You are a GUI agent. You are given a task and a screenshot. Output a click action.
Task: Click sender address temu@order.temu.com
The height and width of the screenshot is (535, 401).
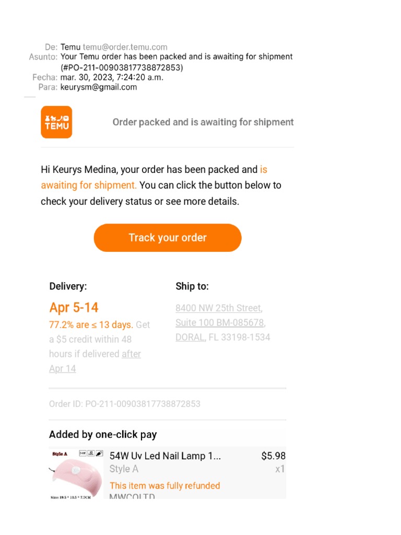(125, 47)
